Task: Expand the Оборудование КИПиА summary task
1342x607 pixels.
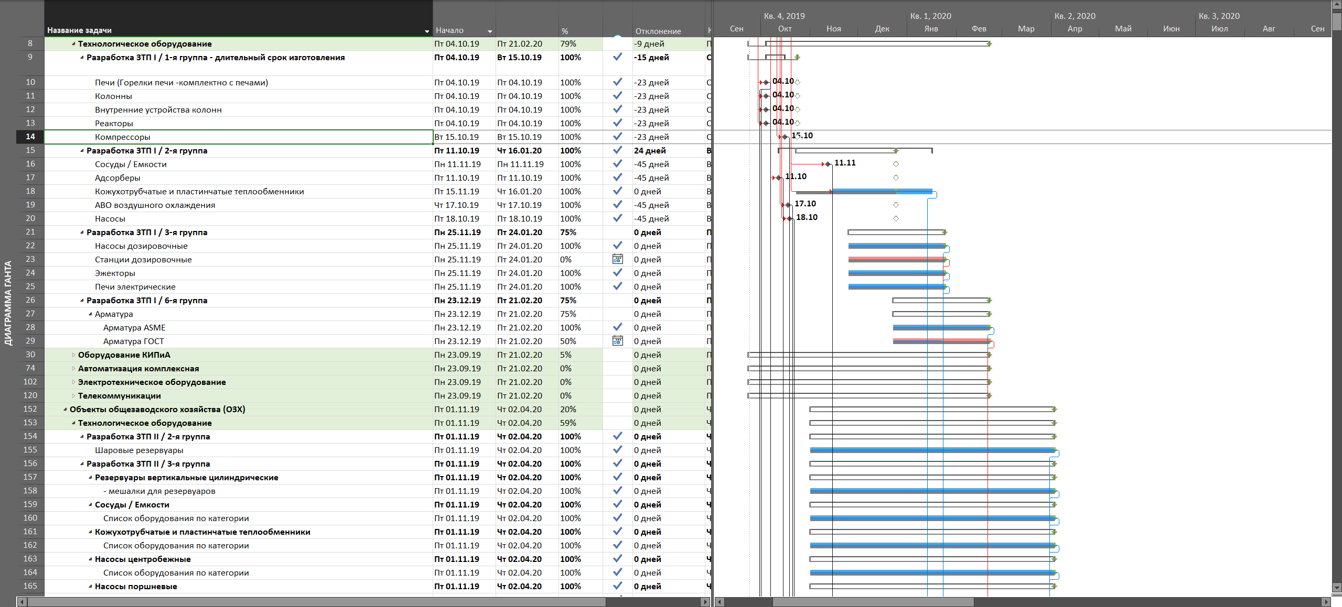Action: pos(73,355)
